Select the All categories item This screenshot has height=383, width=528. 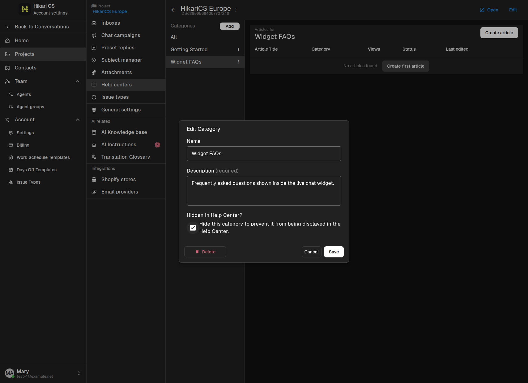pyautogui.click(x=205, y=37)
